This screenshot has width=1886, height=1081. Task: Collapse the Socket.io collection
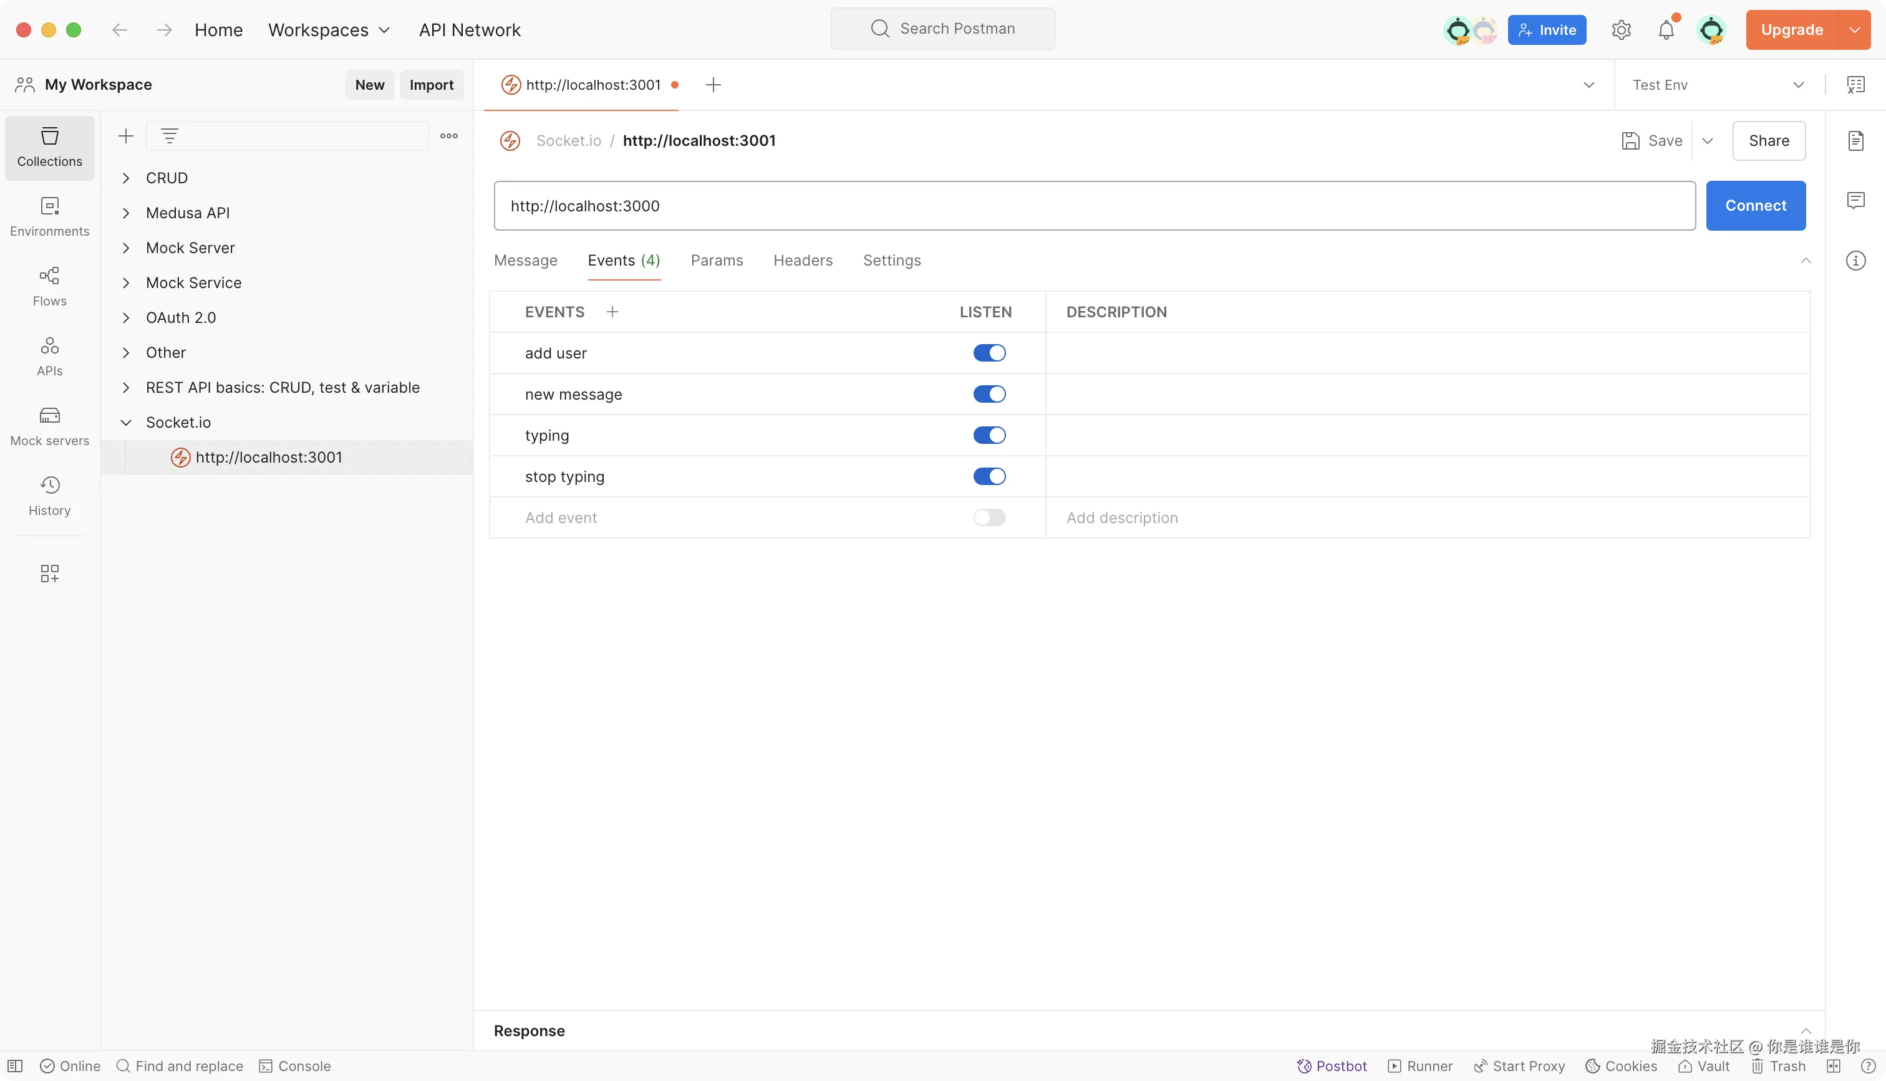pyautogui.click(x=126, y=423)
